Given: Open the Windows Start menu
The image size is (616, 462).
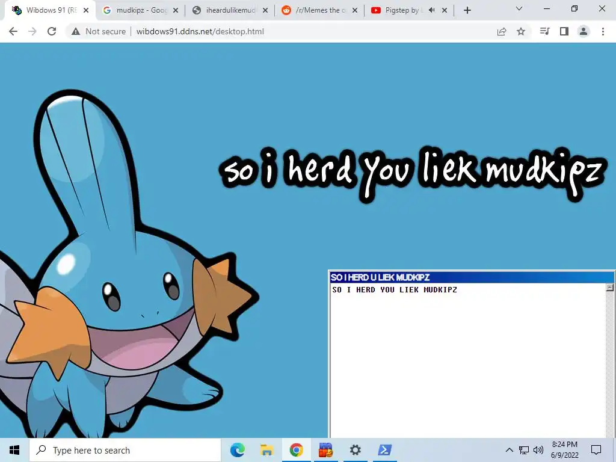Looking at the screenshot, I should 14,450.
